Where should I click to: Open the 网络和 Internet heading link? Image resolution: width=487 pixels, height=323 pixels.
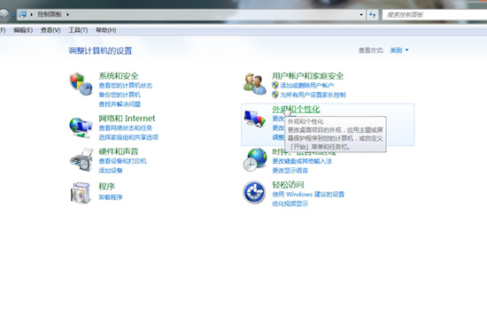pyautogui.click(x=127, y=119)
